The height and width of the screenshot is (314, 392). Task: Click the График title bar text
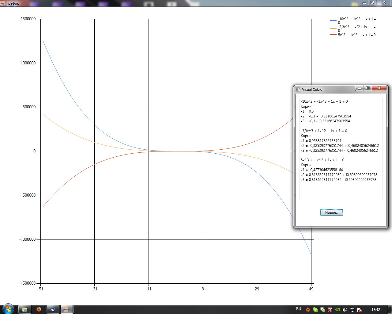tap(13, 3)
